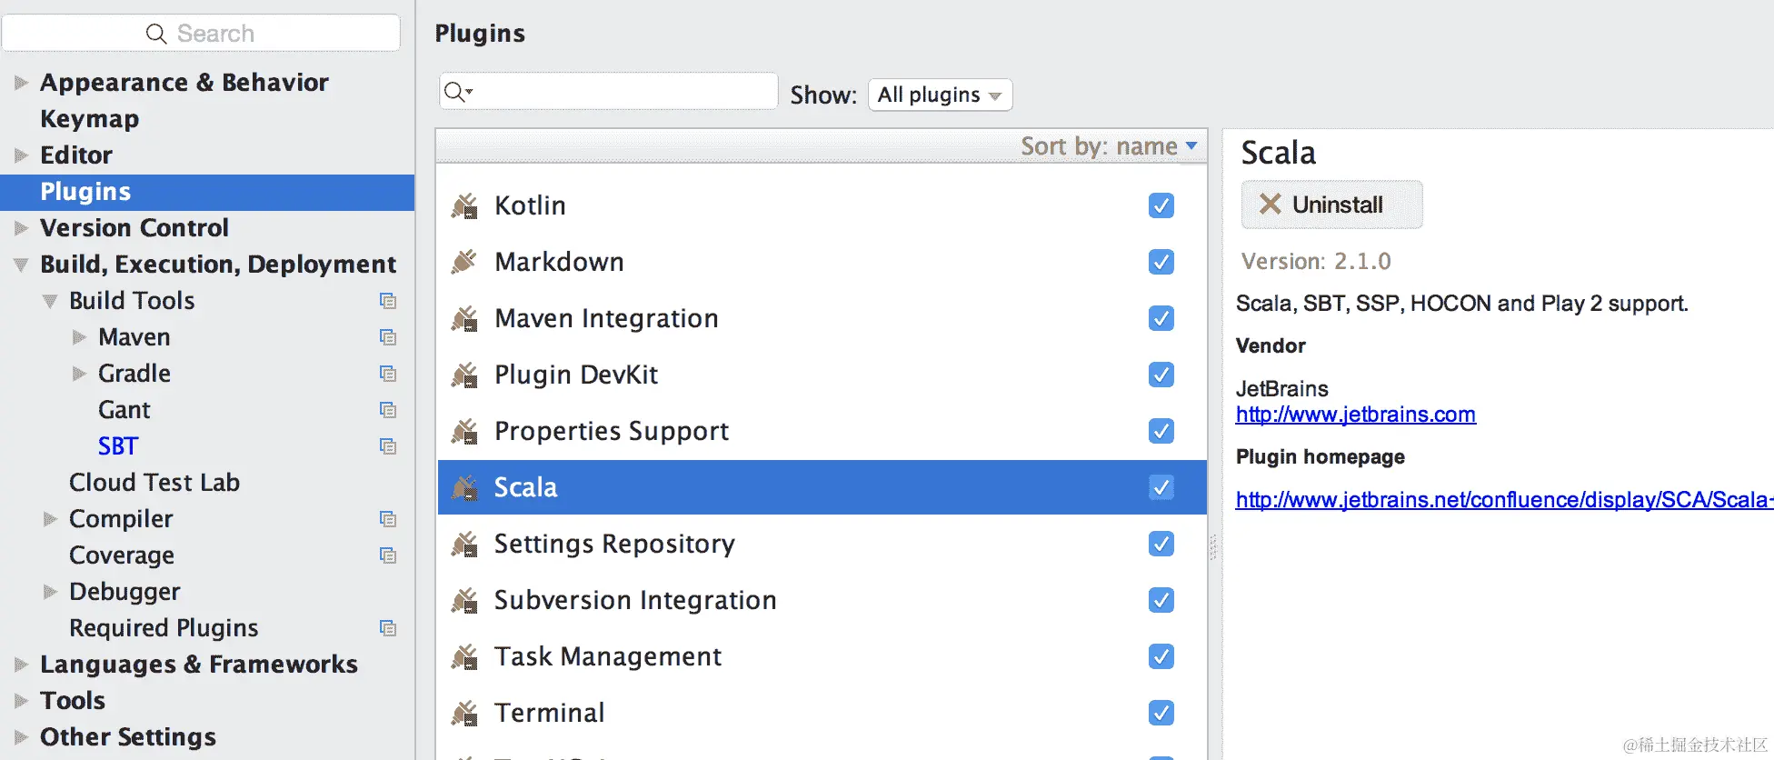Select Cloud Test Lab settings
The width and height of the screenshot is (1774, 760).
coord(154,483)
